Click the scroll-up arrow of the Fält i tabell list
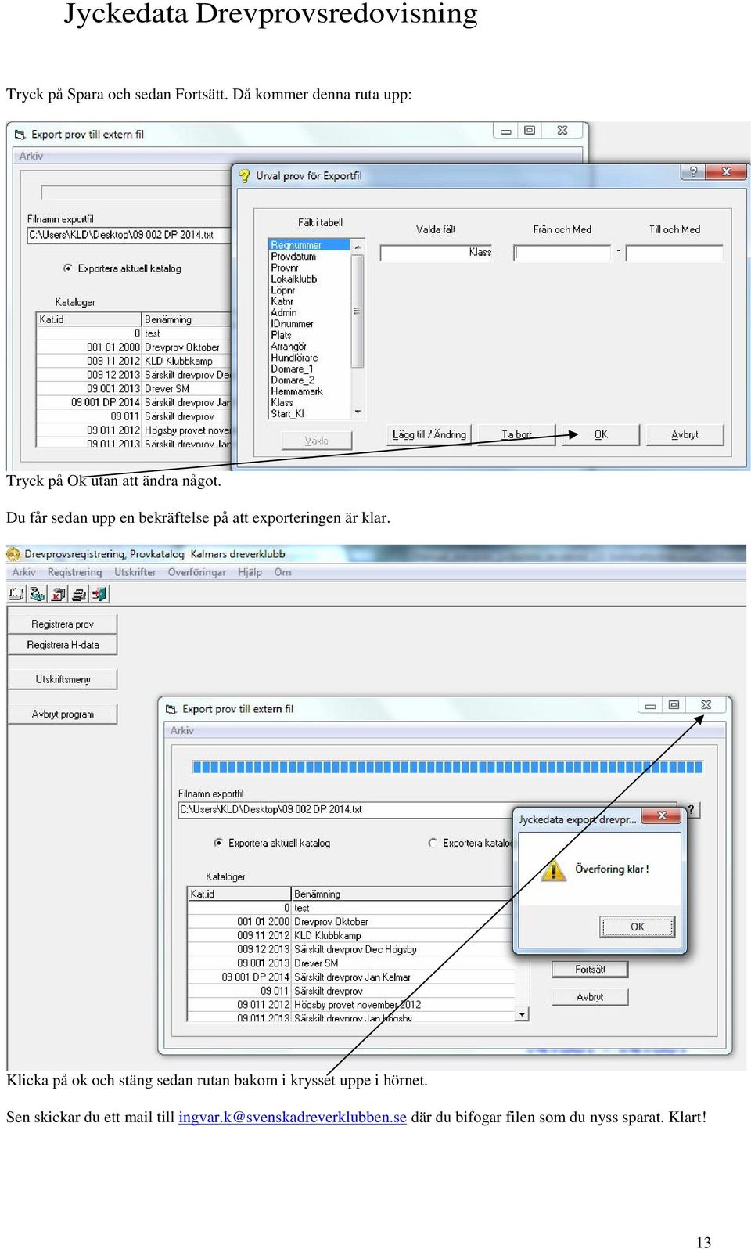The height and width of the screenshot is (1249, 751). pos(358,246)
